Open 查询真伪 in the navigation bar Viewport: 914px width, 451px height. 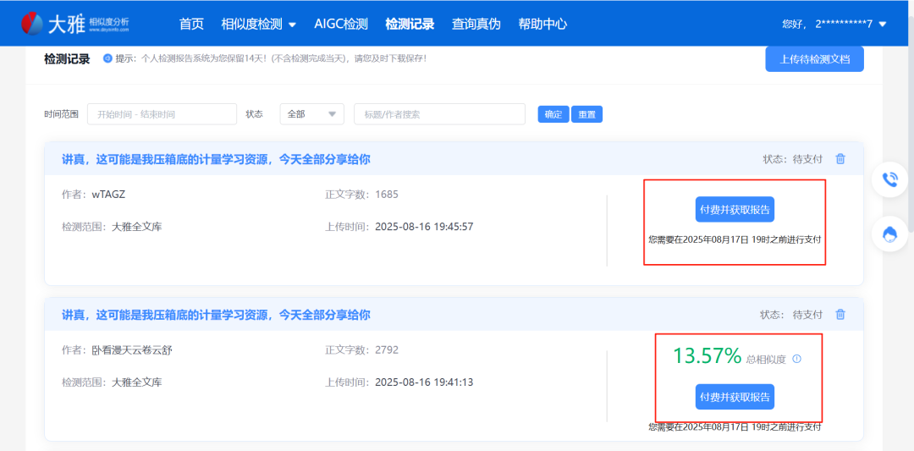click(x=476, y=25)
